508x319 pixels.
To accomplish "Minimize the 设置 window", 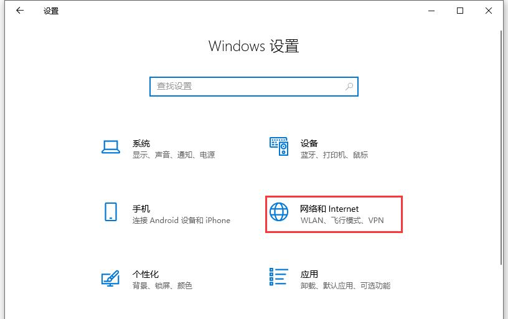I will click(x=431, y=11).
